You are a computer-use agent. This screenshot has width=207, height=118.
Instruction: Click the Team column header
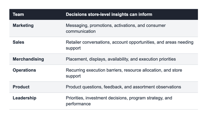[18, 14]
